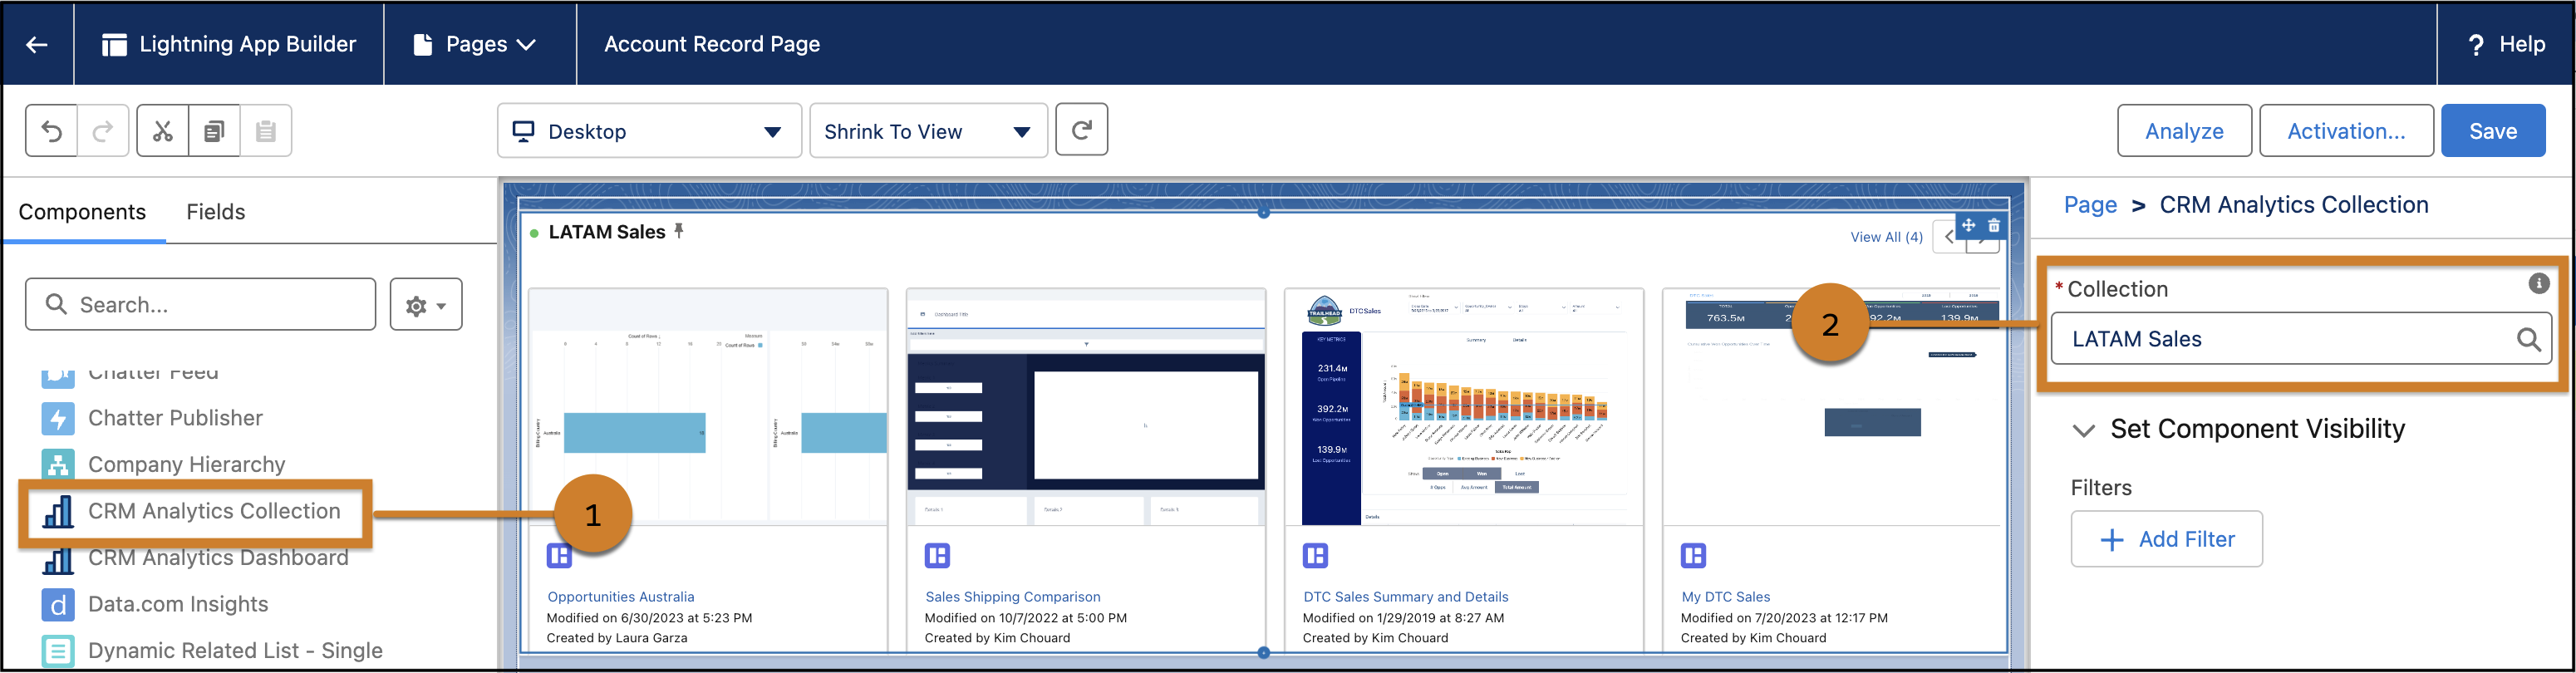
Task: Click 'Modified on 1/29/2019 at 8:27 AM' text
Action: 1403,618
